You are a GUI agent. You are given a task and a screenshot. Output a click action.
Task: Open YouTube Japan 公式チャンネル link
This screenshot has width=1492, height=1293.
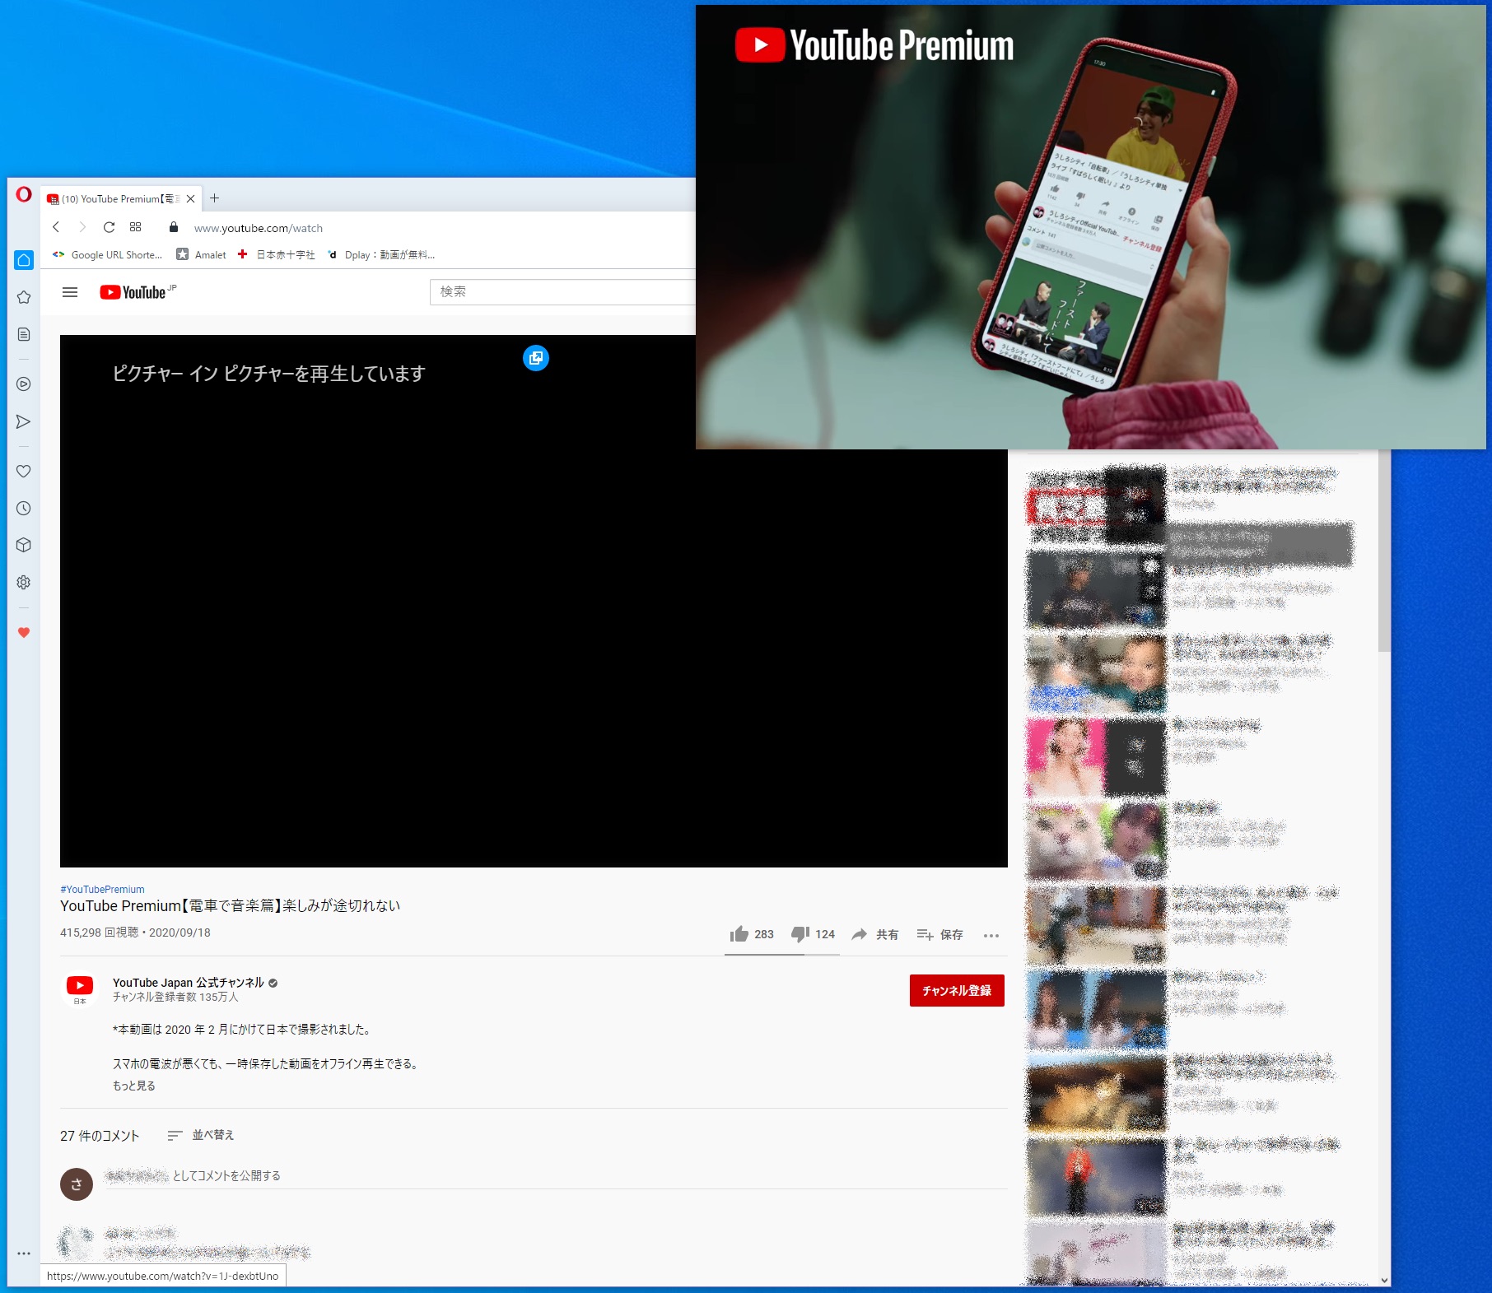[x=188, y=982]
